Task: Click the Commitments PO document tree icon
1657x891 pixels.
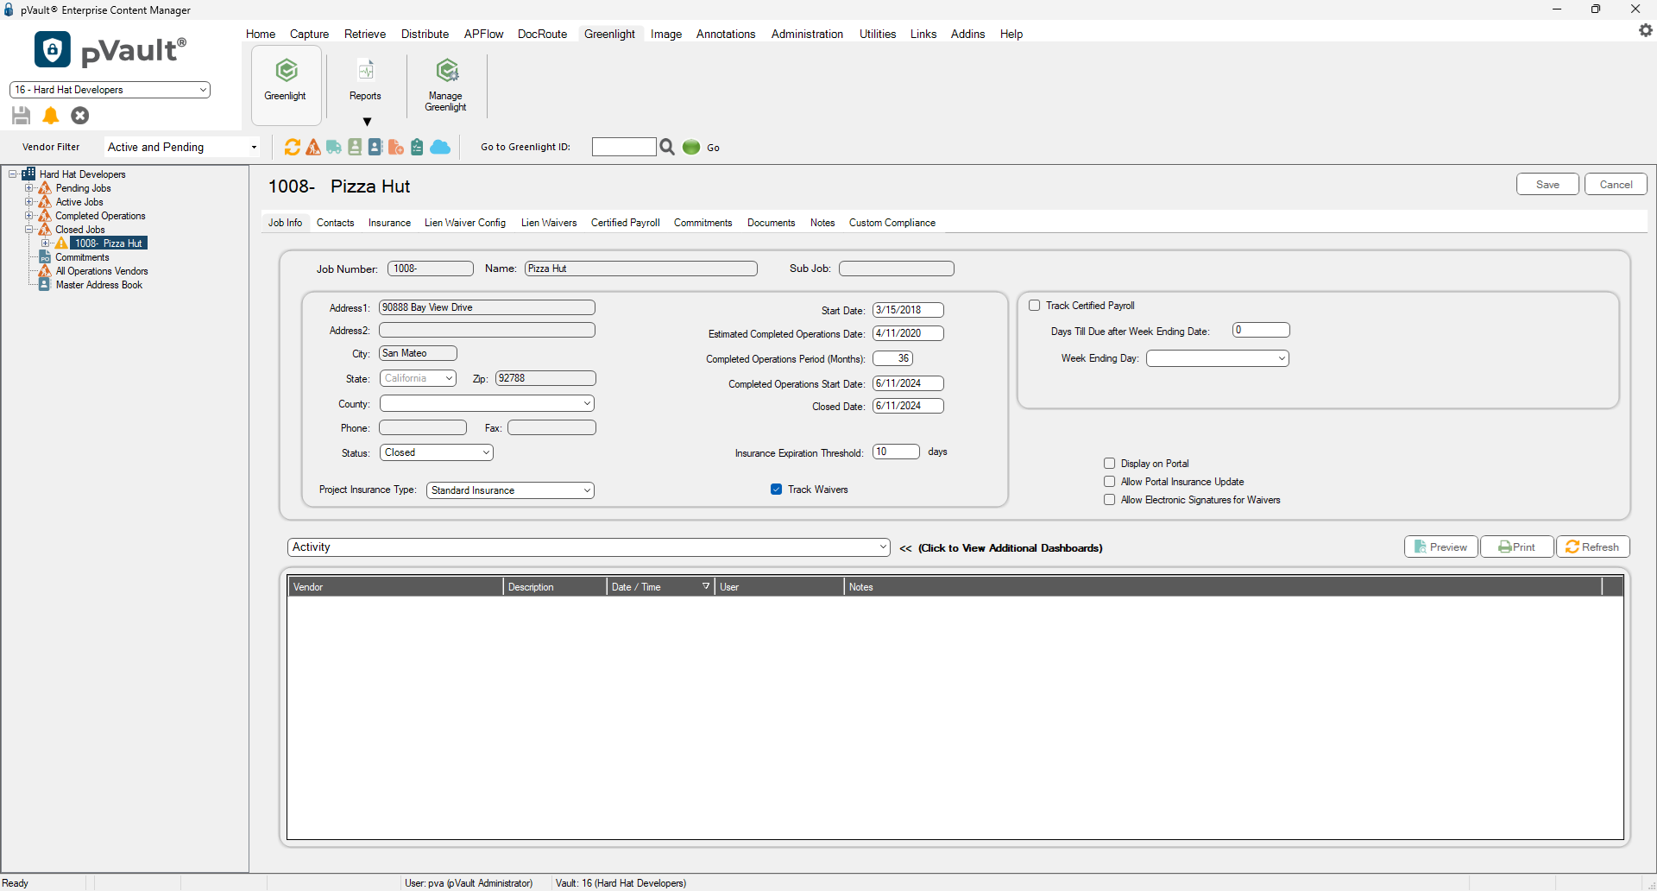Action: click(x=45, y=256)
